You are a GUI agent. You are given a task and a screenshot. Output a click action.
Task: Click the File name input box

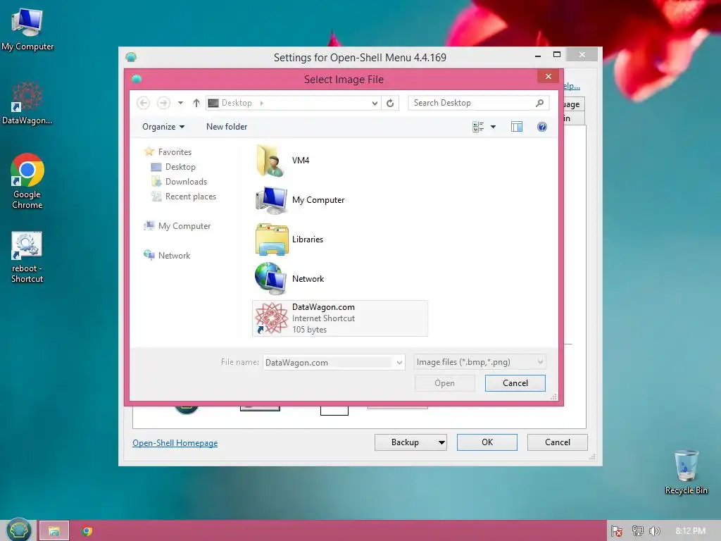(328, 363)
